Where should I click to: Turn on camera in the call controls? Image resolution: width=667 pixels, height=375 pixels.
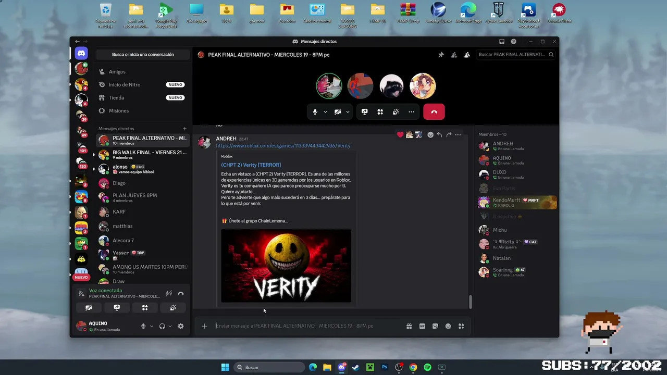(338, 111)
